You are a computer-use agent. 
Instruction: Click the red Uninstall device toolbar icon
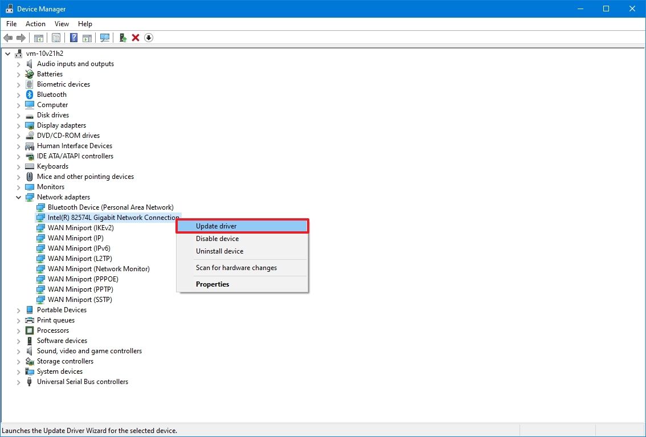coord(136,38)
